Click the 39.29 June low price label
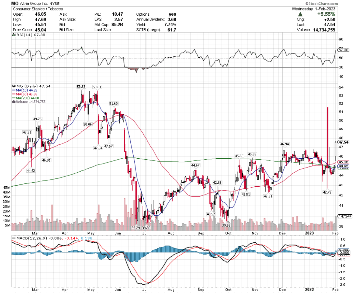Screen dimensions: 354x293 [136, 228]
